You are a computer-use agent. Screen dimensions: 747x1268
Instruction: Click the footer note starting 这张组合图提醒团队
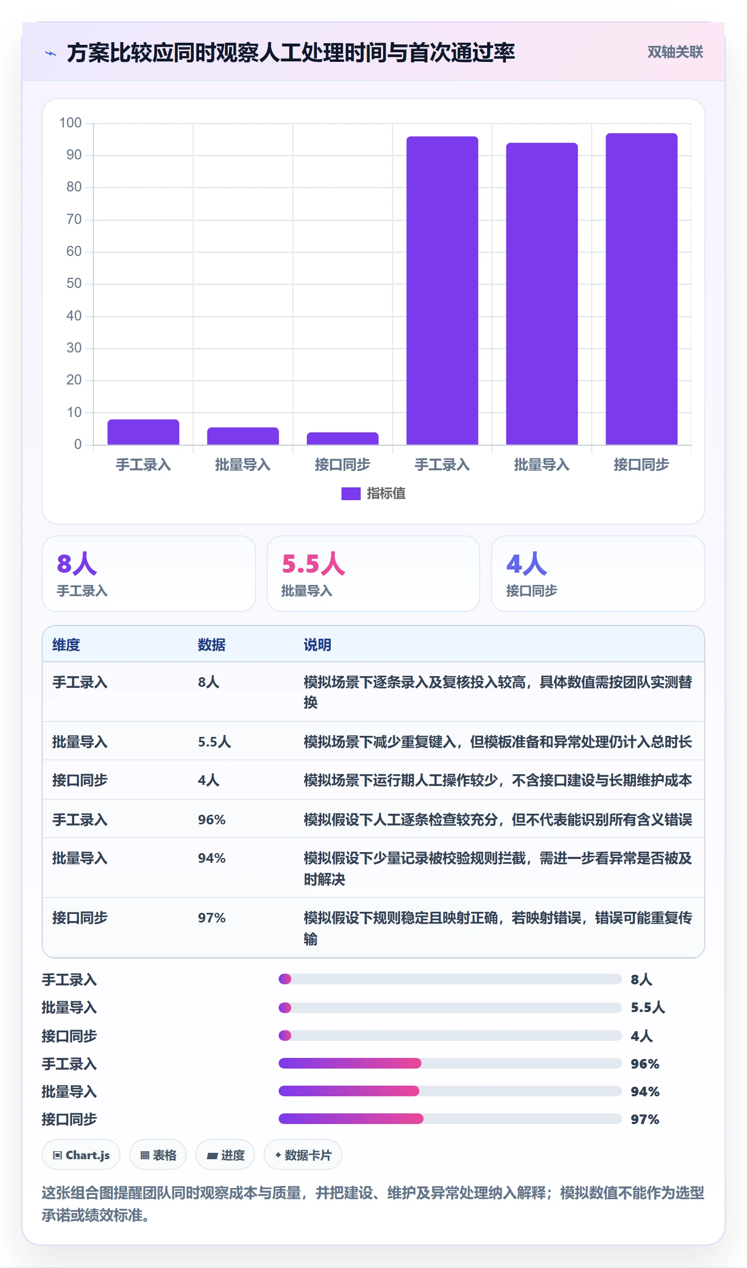coord(373,1204)
